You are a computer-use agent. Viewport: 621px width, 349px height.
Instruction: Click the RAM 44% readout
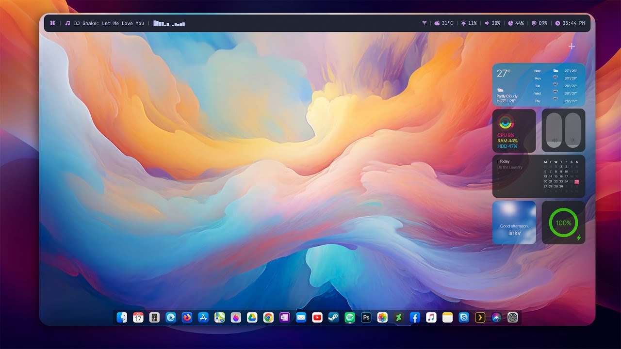pyautogui.click(x=507, y=141)
